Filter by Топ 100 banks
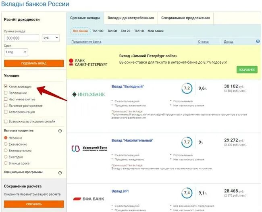 98,31
